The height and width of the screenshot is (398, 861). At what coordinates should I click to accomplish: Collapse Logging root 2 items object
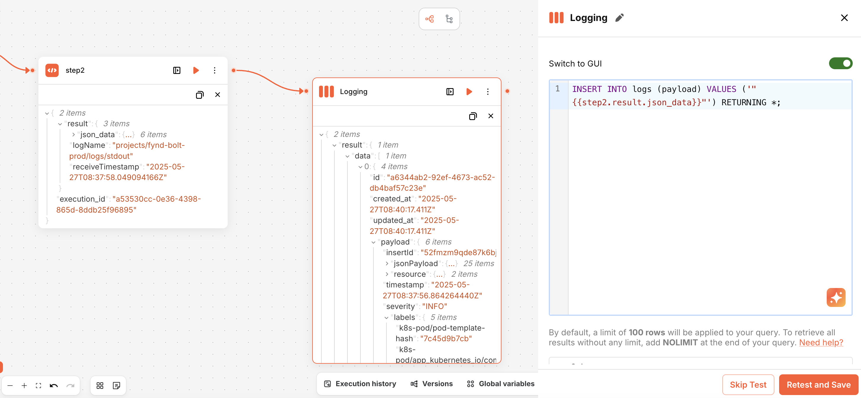click(321, 135)
